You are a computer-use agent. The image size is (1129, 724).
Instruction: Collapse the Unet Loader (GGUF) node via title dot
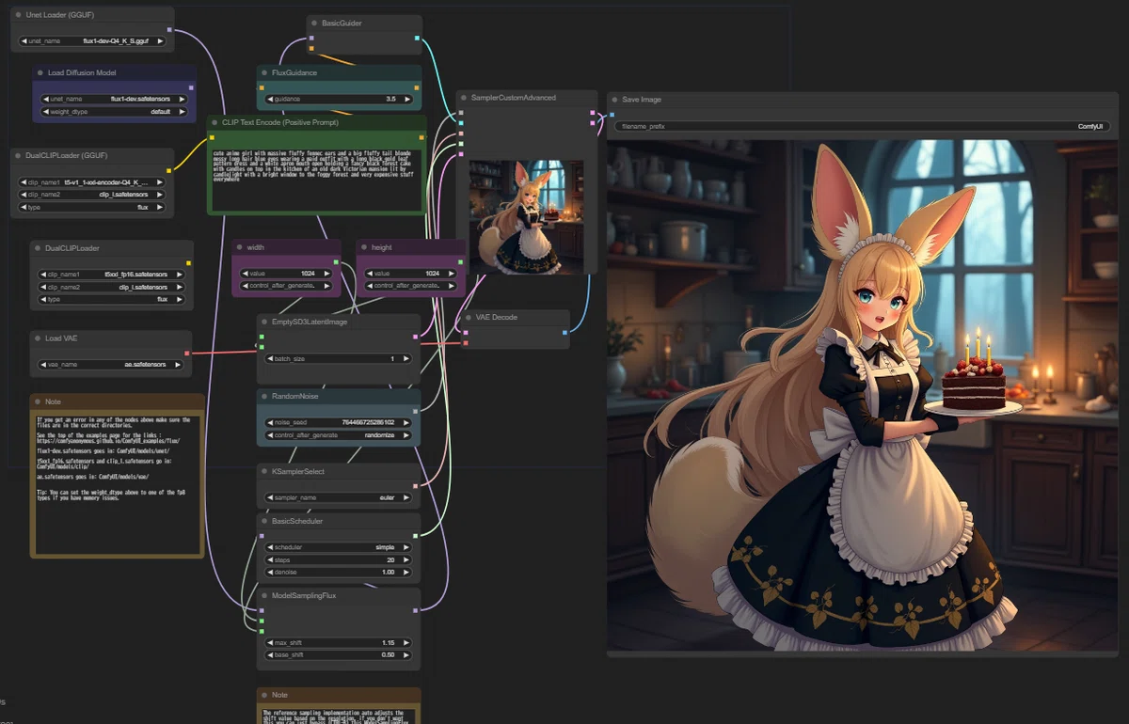(x=20, y=15)
